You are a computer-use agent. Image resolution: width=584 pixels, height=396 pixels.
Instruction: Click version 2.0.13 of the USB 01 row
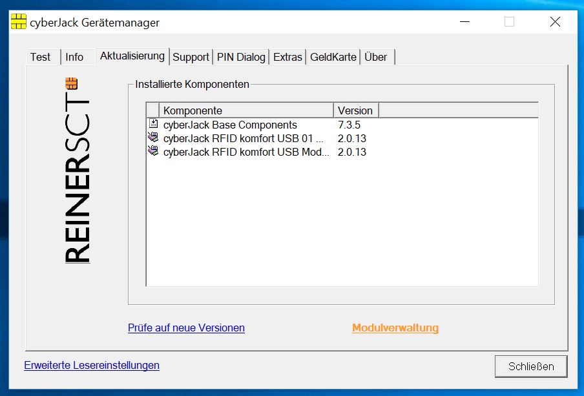tap(352, 139)
